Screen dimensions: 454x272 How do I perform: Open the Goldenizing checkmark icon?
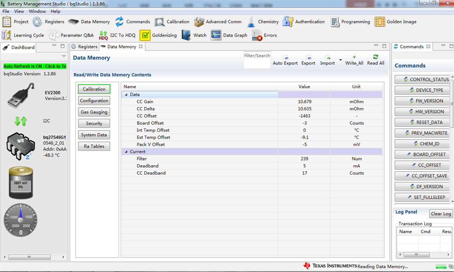coord(145,35)
